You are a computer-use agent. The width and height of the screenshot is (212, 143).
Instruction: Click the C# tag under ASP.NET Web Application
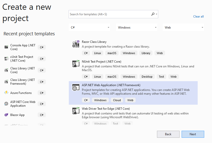(86, 100)
